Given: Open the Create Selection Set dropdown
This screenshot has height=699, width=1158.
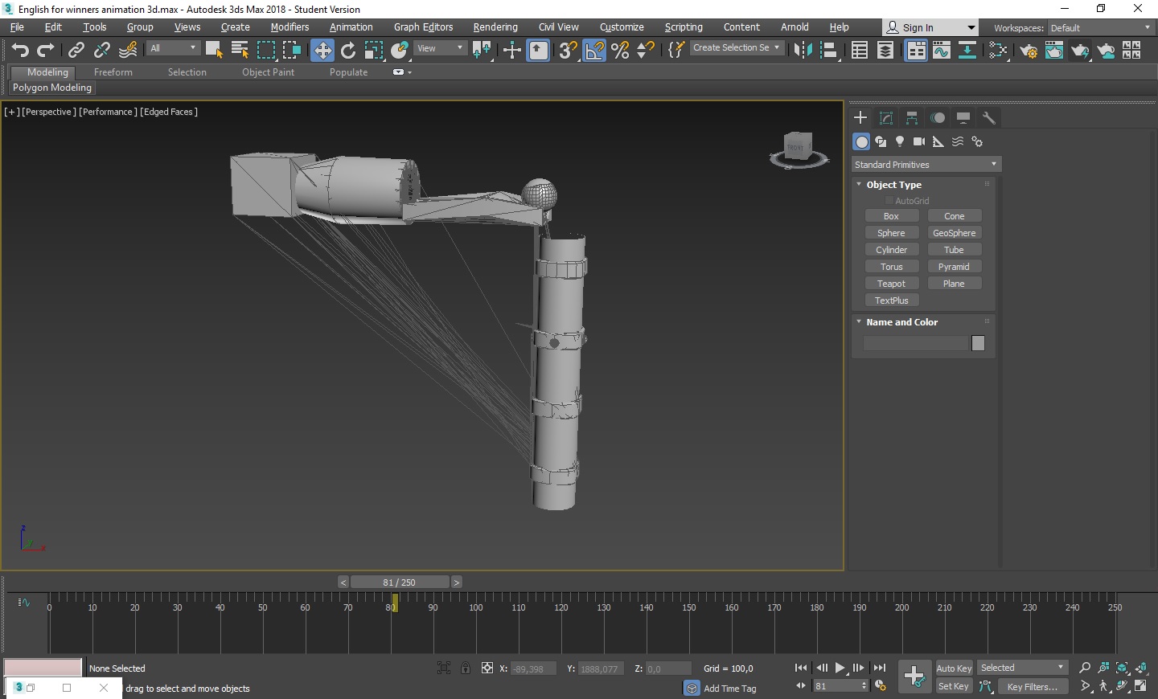Looking at the screenshot, I should (x=737, y=48).
